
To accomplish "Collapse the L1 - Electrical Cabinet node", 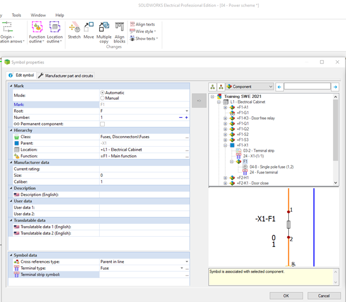I will [x=219, y=102].
